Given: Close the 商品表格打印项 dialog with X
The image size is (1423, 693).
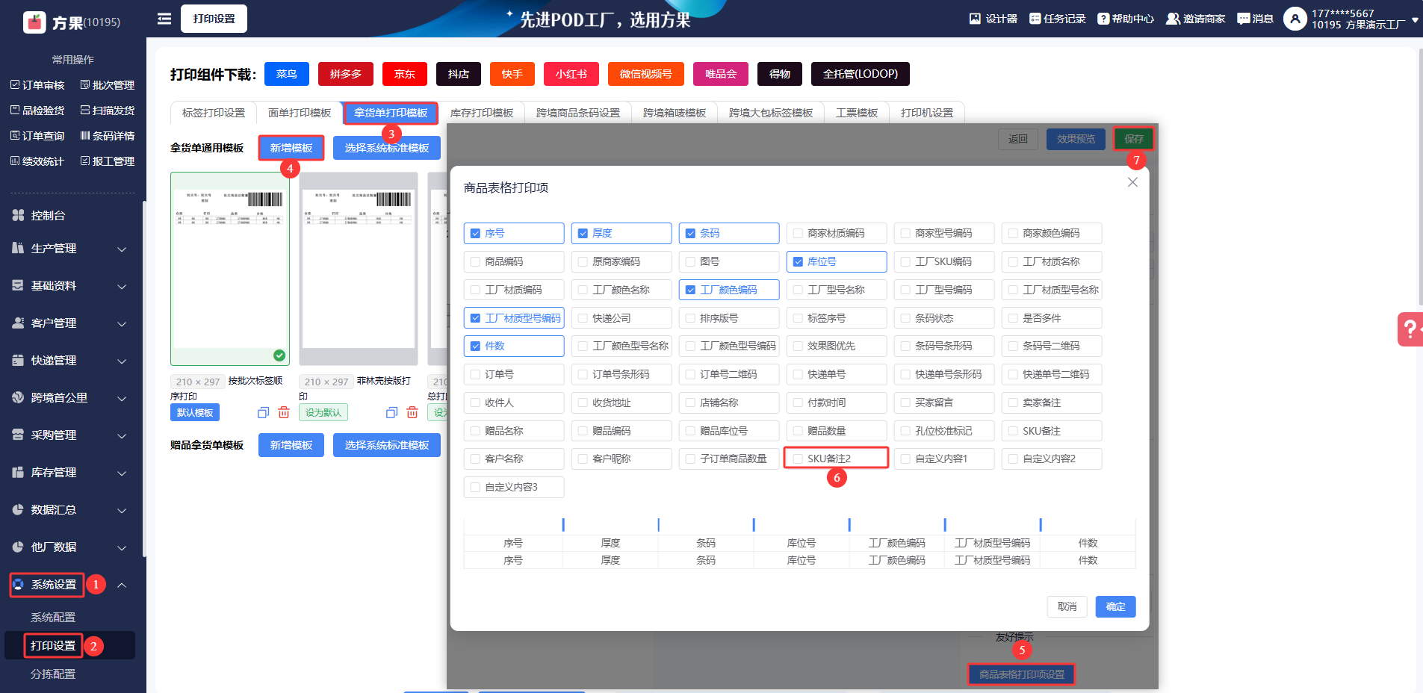Looking at the screenshot, I should [1132, 182].
